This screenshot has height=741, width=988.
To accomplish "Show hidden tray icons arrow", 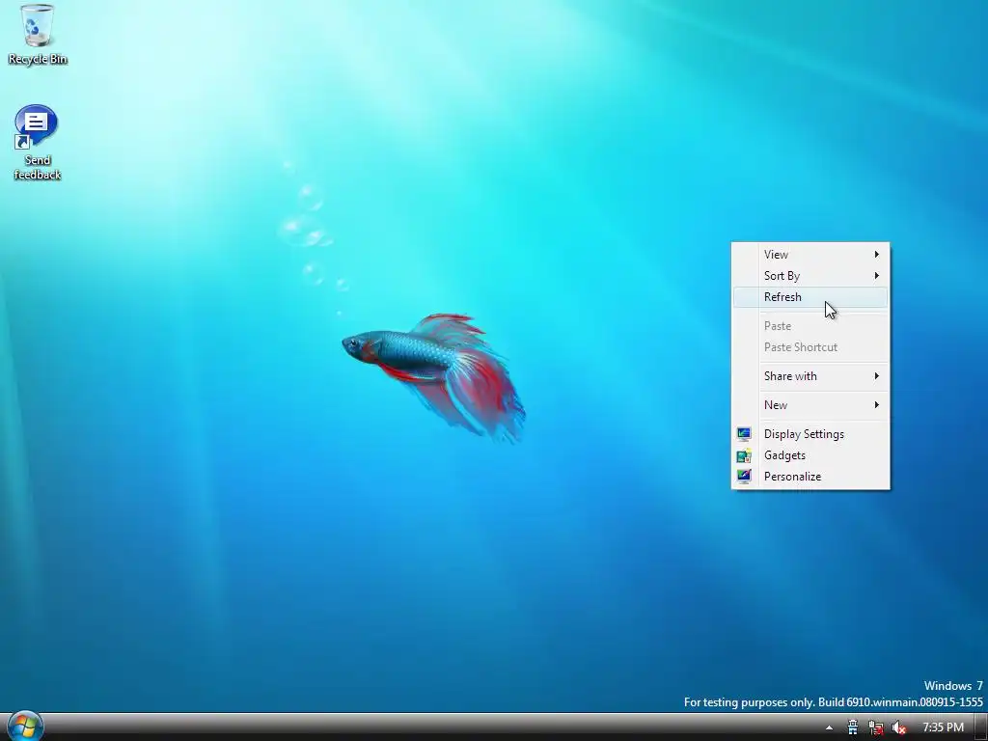I will click(x=829, y=727).
